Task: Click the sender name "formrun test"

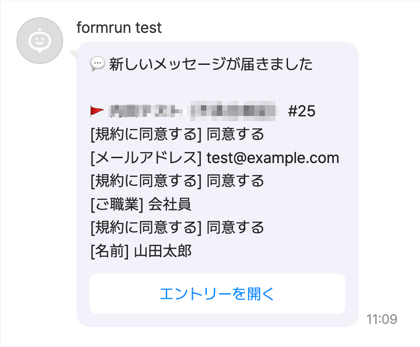Action: (119, 28)
